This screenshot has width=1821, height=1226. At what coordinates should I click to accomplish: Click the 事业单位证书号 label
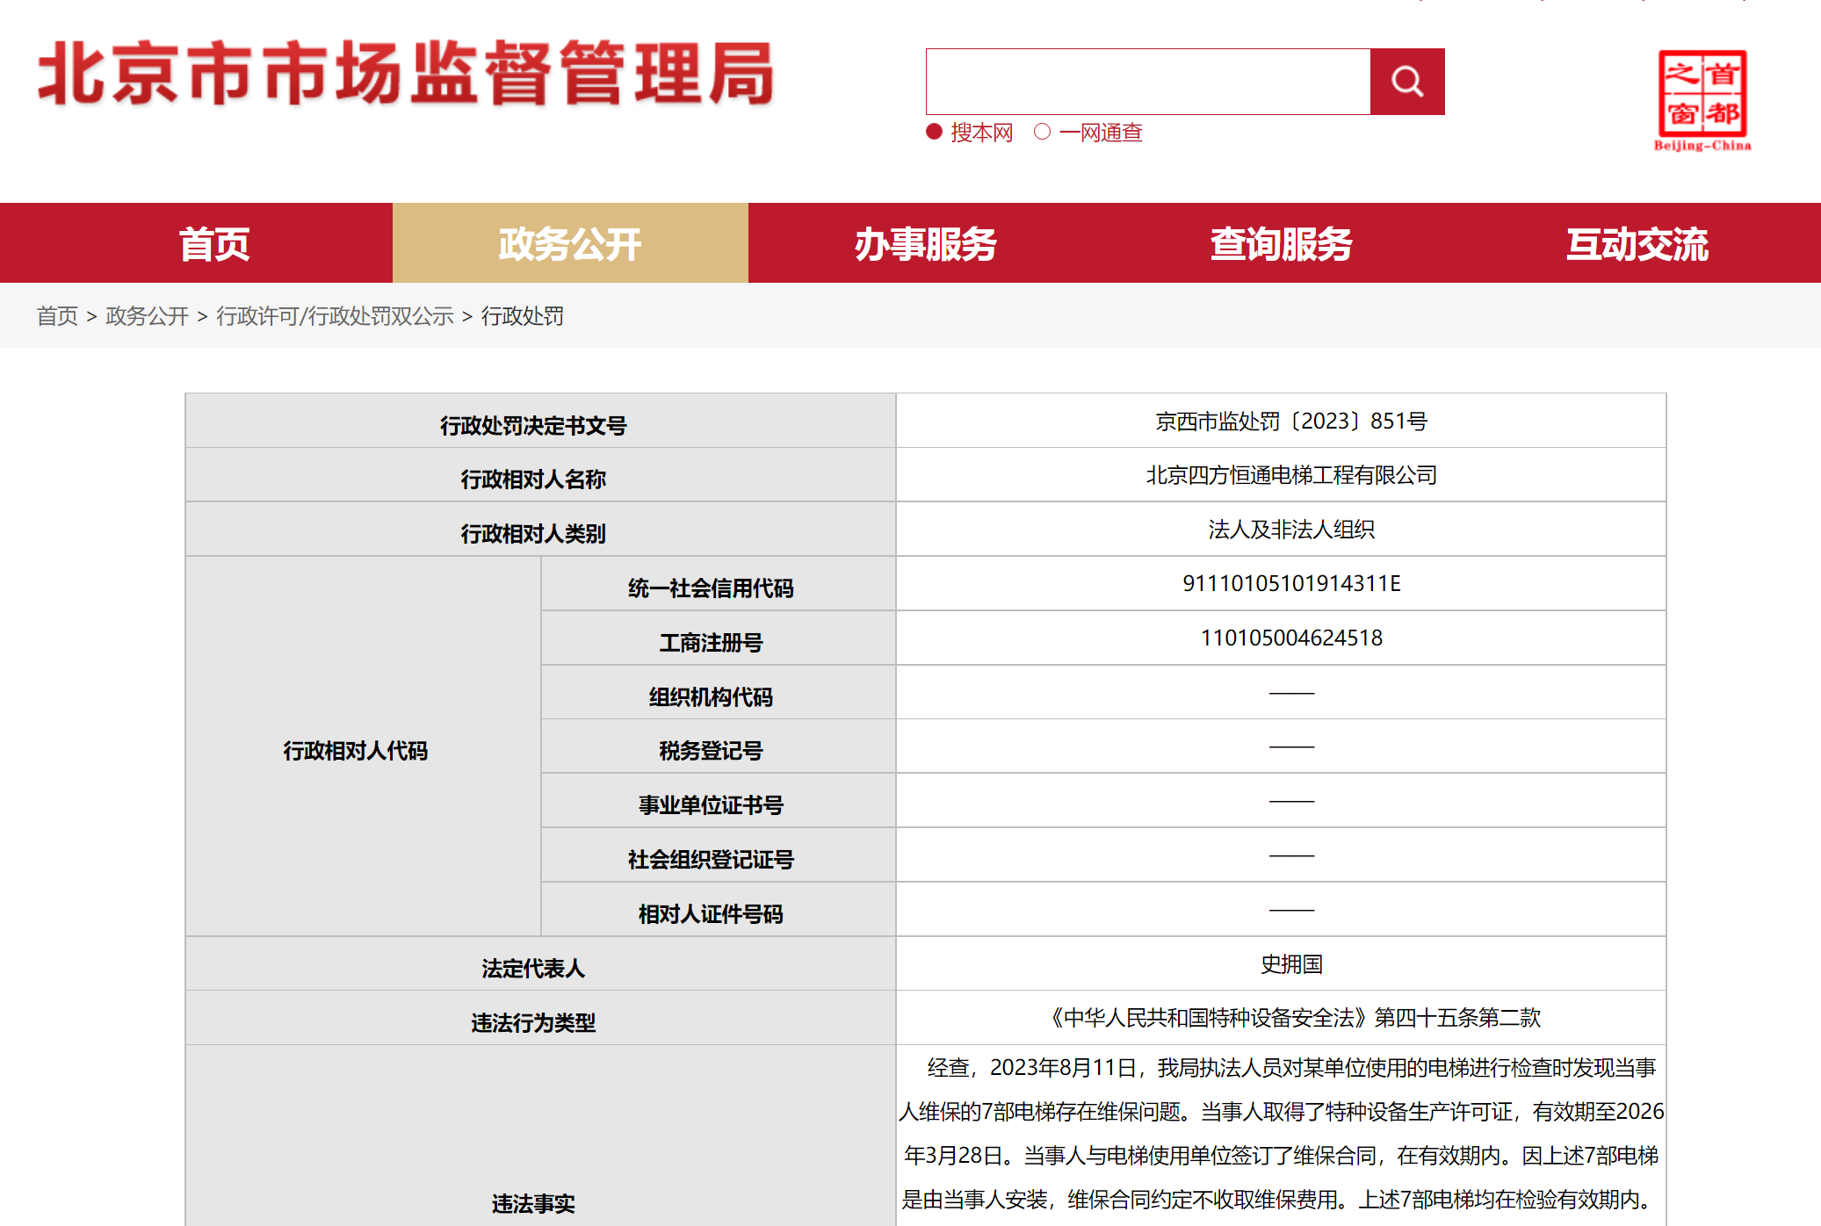pyautogui.click(x=711, y=805)
